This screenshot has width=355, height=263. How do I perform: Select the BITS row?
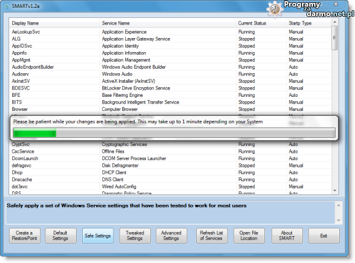pyautogui.click(x=170, y=102)
